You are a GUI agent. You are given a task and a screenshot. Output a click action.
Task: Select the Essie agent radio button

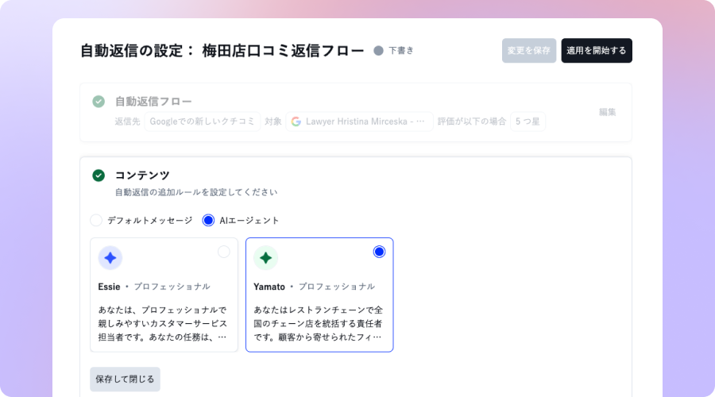[x=223, y=252]
